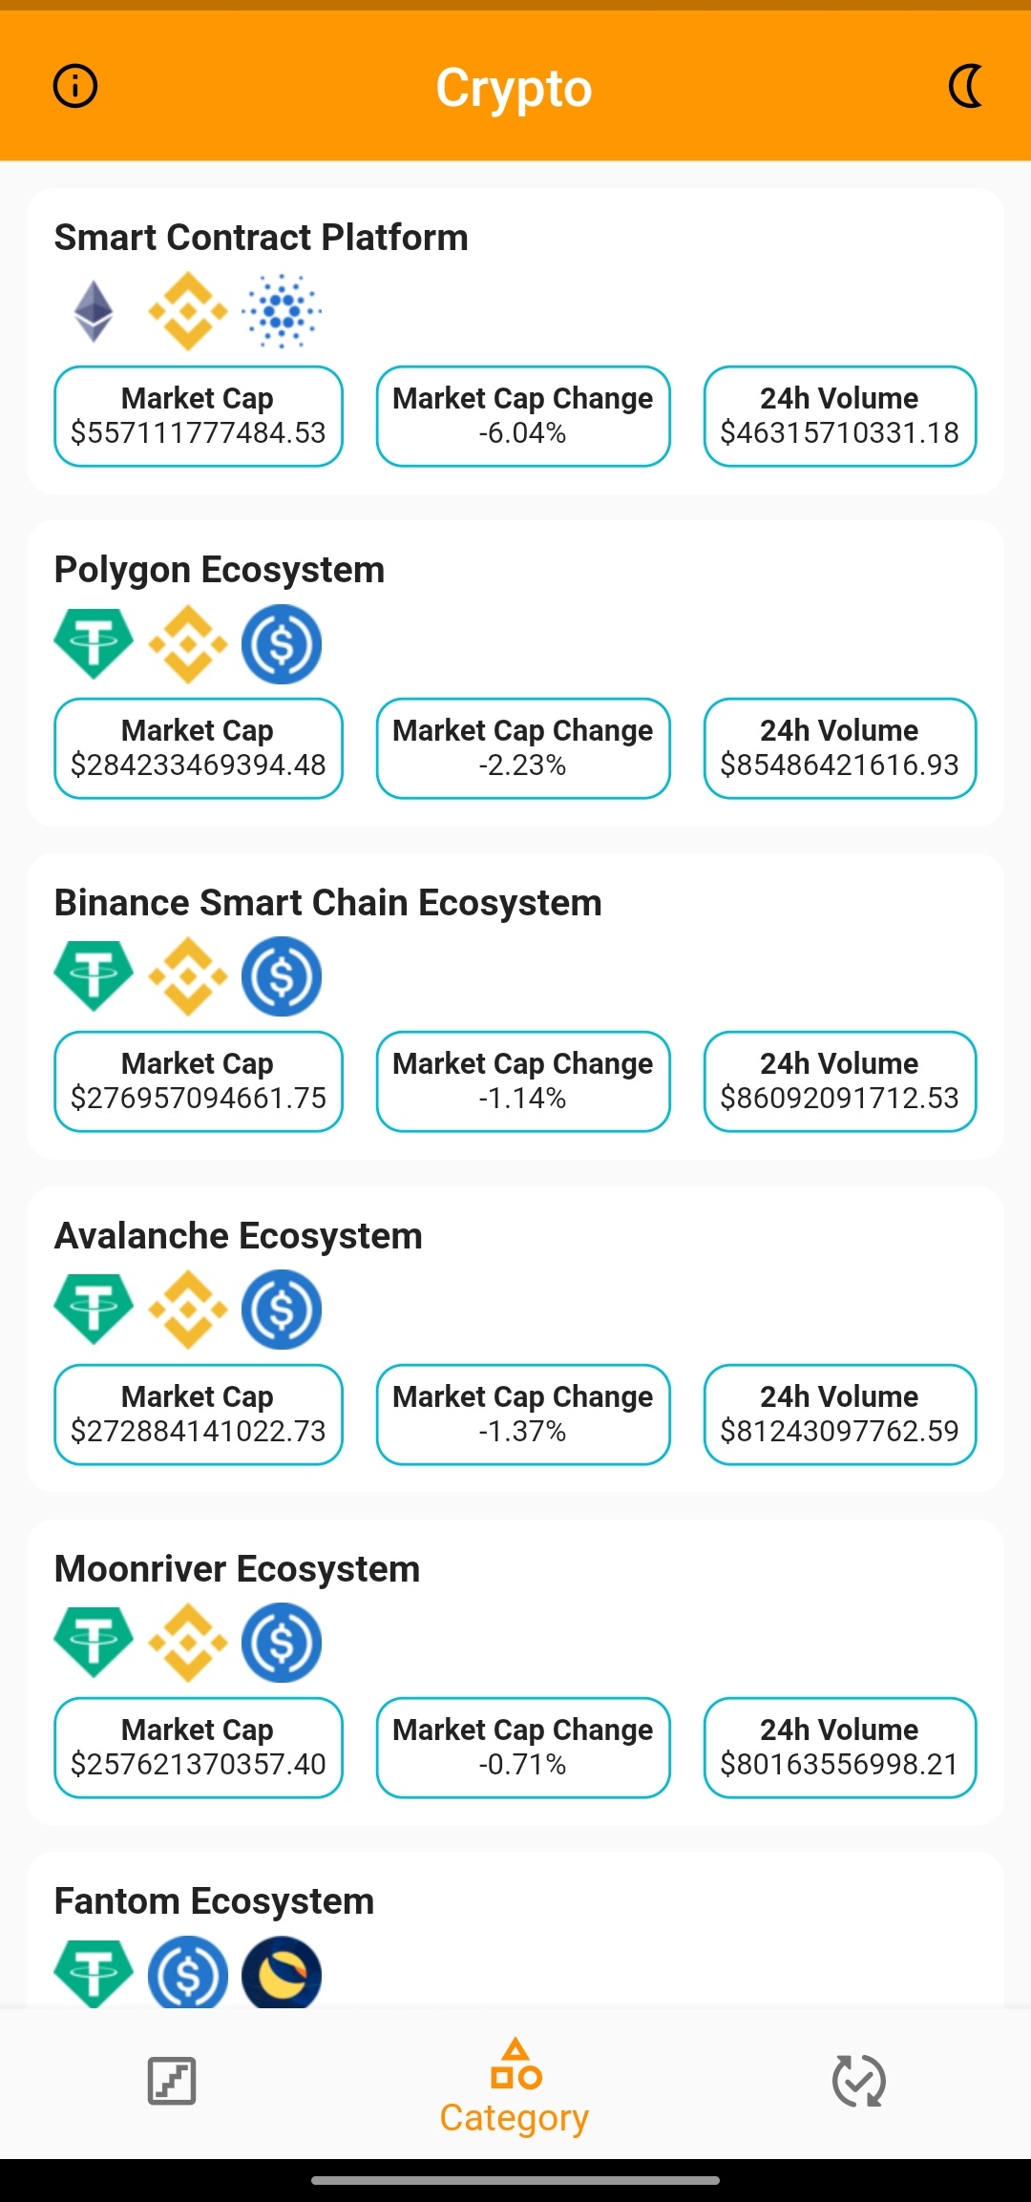Screen dimensions: 1031x2202
Task: Tap the info icon in header
Action: pyautogui.click(x=74, y=86)
